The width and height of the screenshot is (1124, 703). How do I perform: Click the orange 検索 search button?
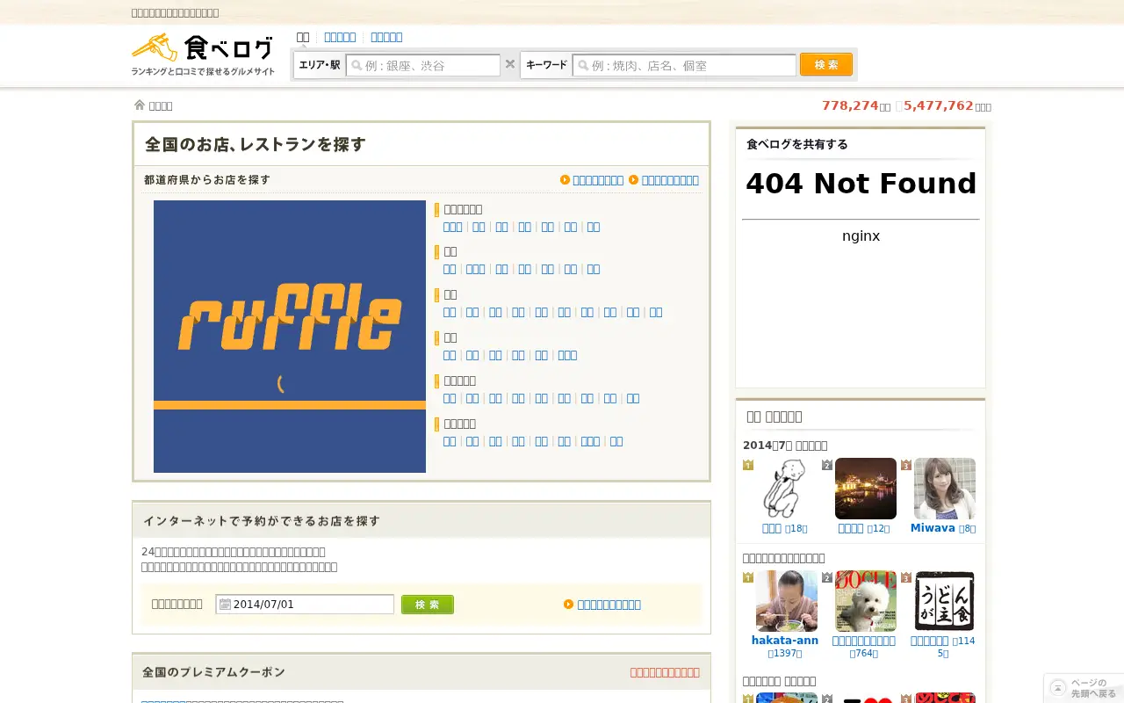pos(826,64)
